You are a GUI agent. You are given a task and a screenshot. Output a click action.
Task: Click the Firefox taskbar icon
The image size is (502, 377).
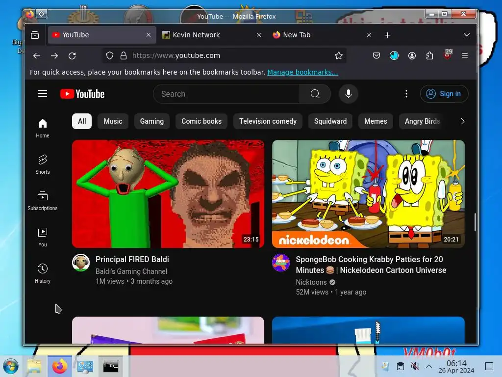(59, 366)
